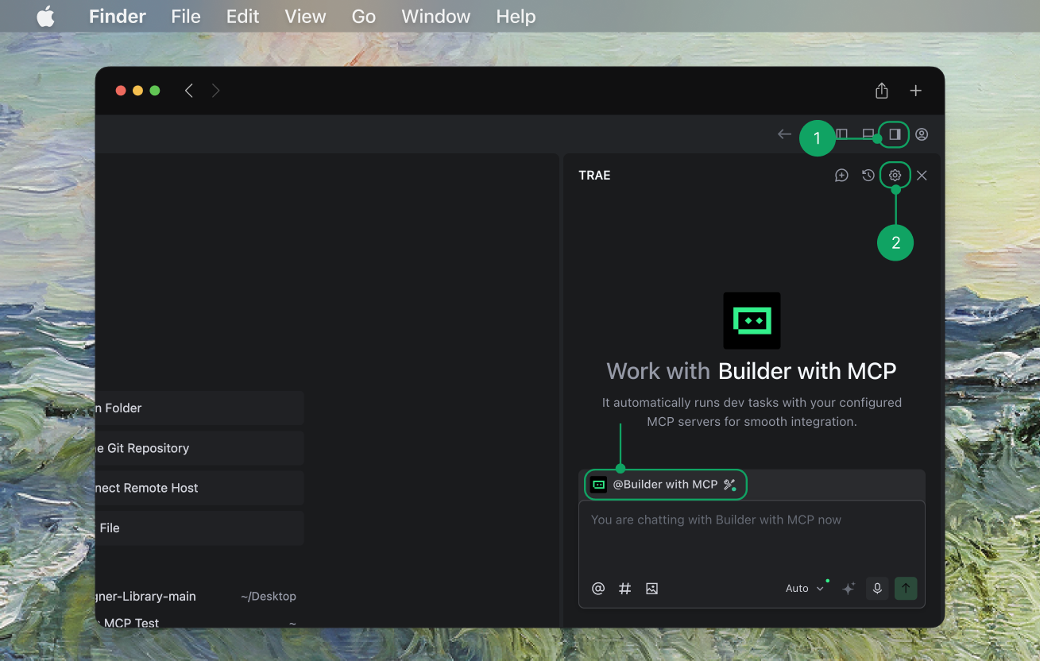Open the Auto model dropdown
The width and height of the screenshot is (1040, 661).
click(x=805, y=589)
